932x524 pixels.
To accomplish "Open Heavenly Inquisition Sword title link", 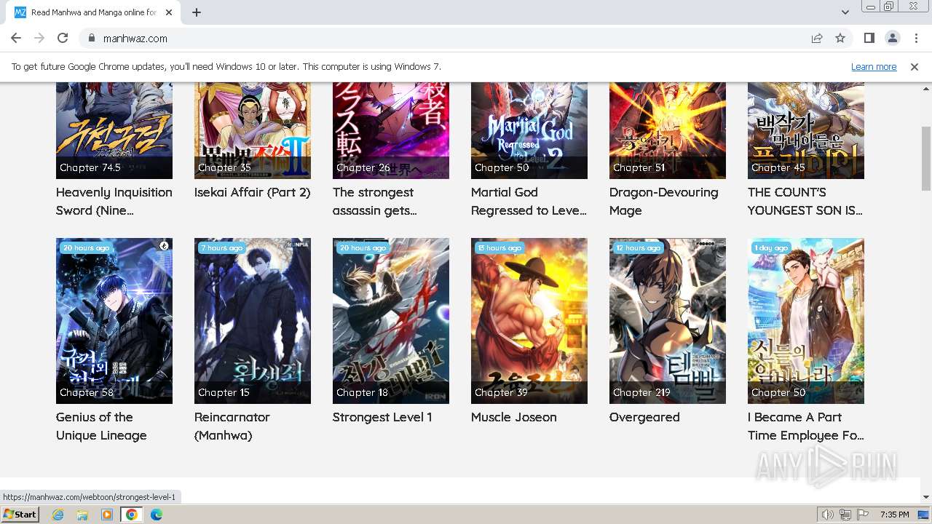I will [114, 202].
